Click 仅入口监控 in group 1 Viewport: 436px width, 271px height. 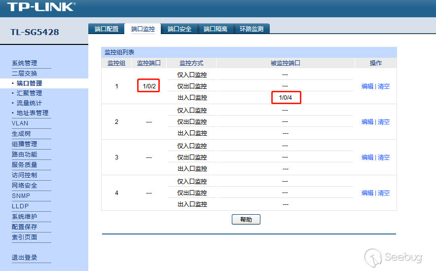192,75
